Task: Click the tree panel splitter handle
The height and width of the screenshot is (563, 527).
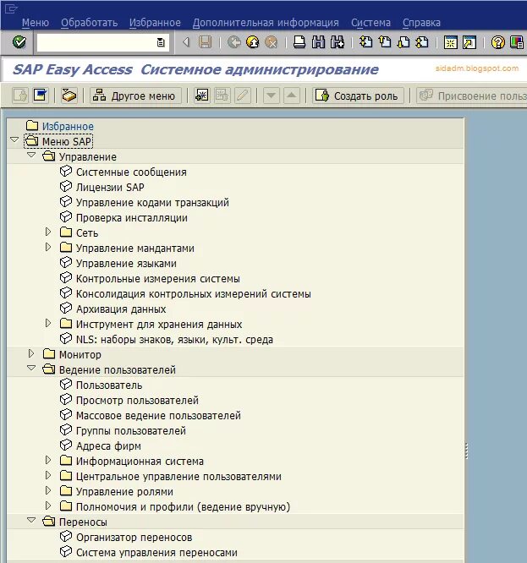Action: (x=466, y=451)
